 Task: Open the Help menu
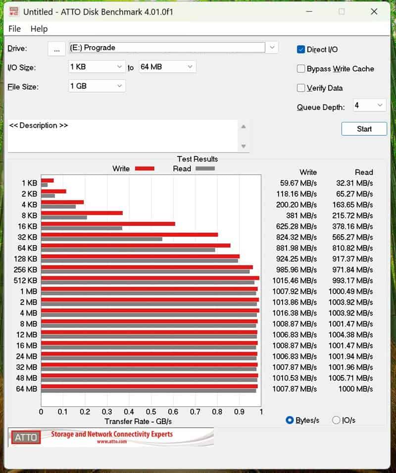(39, 29)
